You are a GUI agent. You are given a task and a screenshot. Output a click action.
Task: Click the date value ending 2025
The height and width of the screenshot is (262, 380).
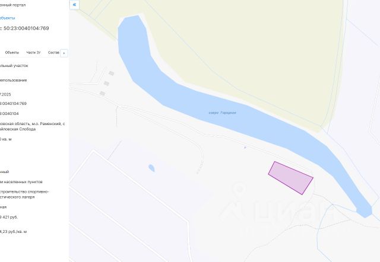point(5,95)
